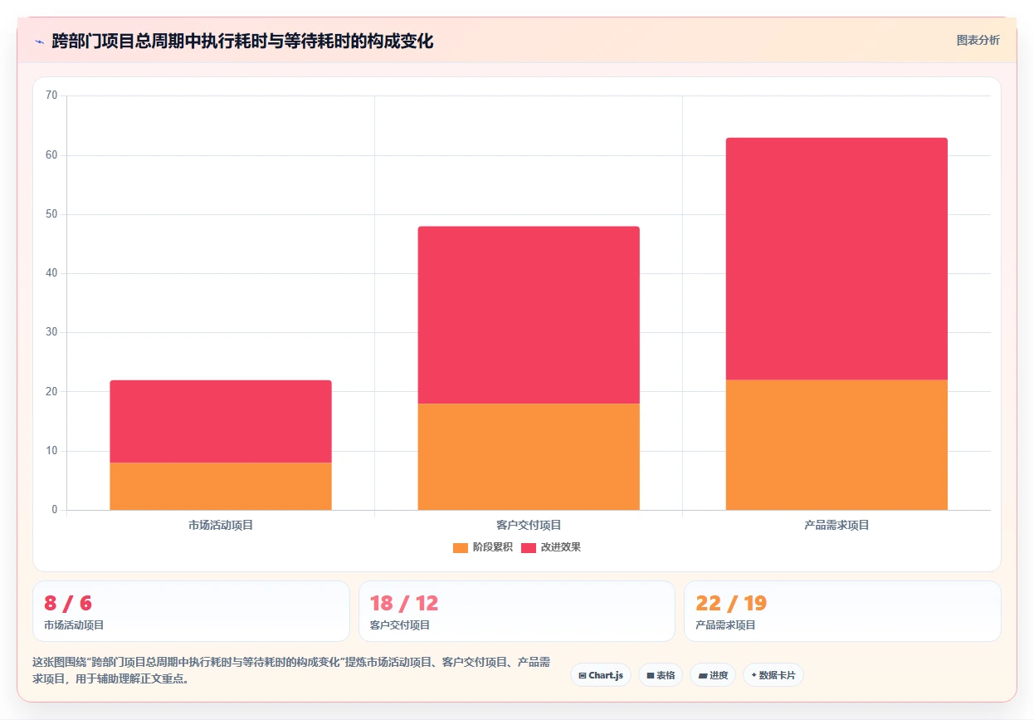Click the Chart.js tag chip

click(601, 675)
